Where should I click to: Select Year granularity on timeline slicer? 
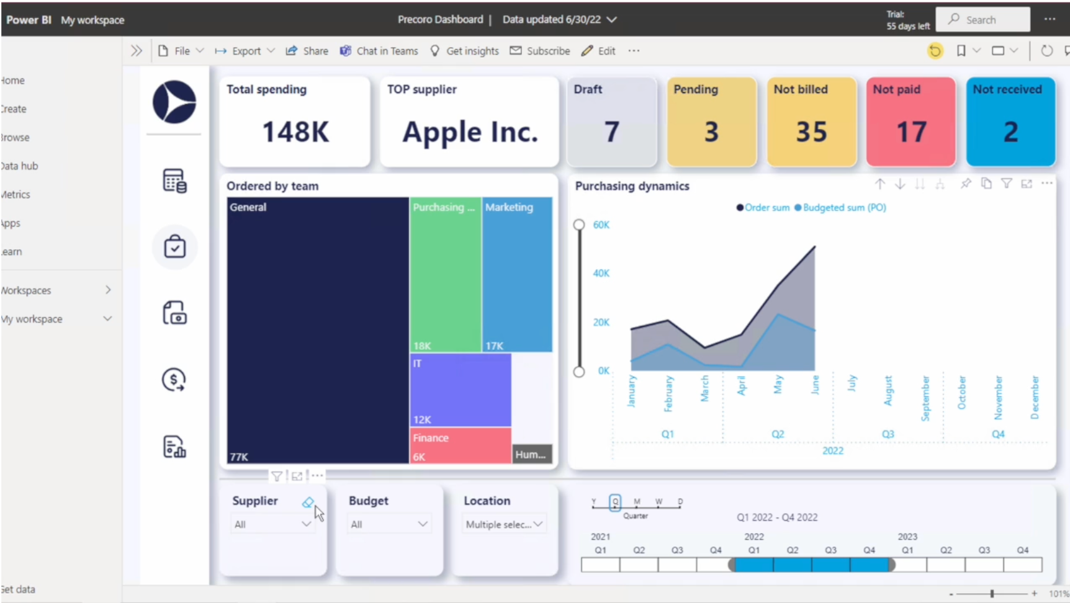point(594,502)
